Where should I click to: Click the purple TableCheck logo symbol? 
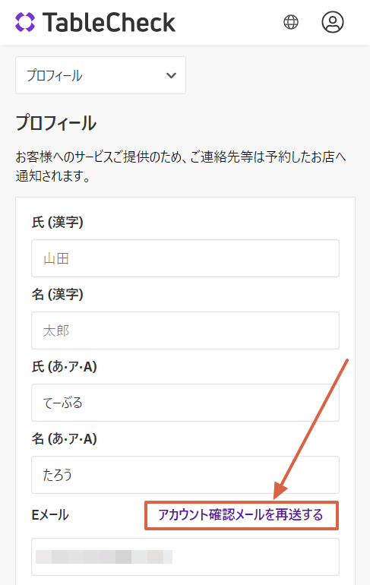25,22
